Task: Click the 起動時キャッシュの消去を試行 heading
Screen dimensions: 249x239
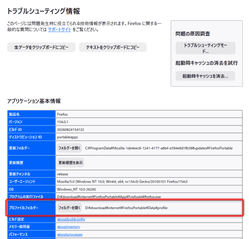Action: (x=206, y=63)
